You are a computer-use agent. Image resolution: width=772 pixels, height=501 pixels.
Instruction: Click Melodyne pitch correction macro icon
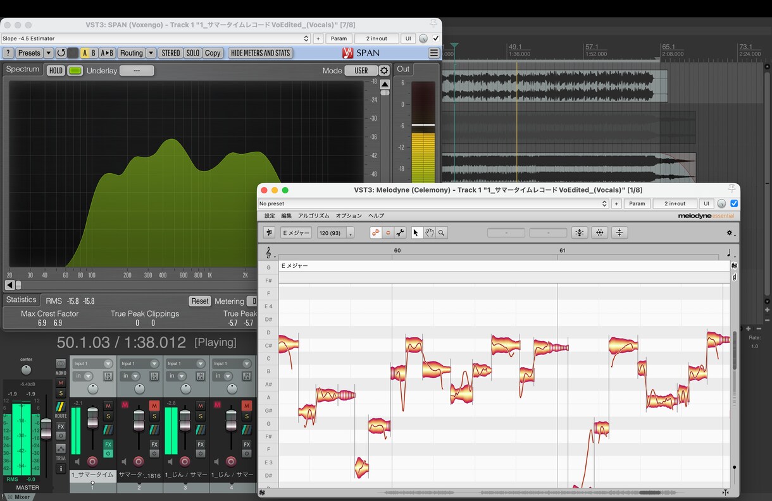click(x=579, y=233)
